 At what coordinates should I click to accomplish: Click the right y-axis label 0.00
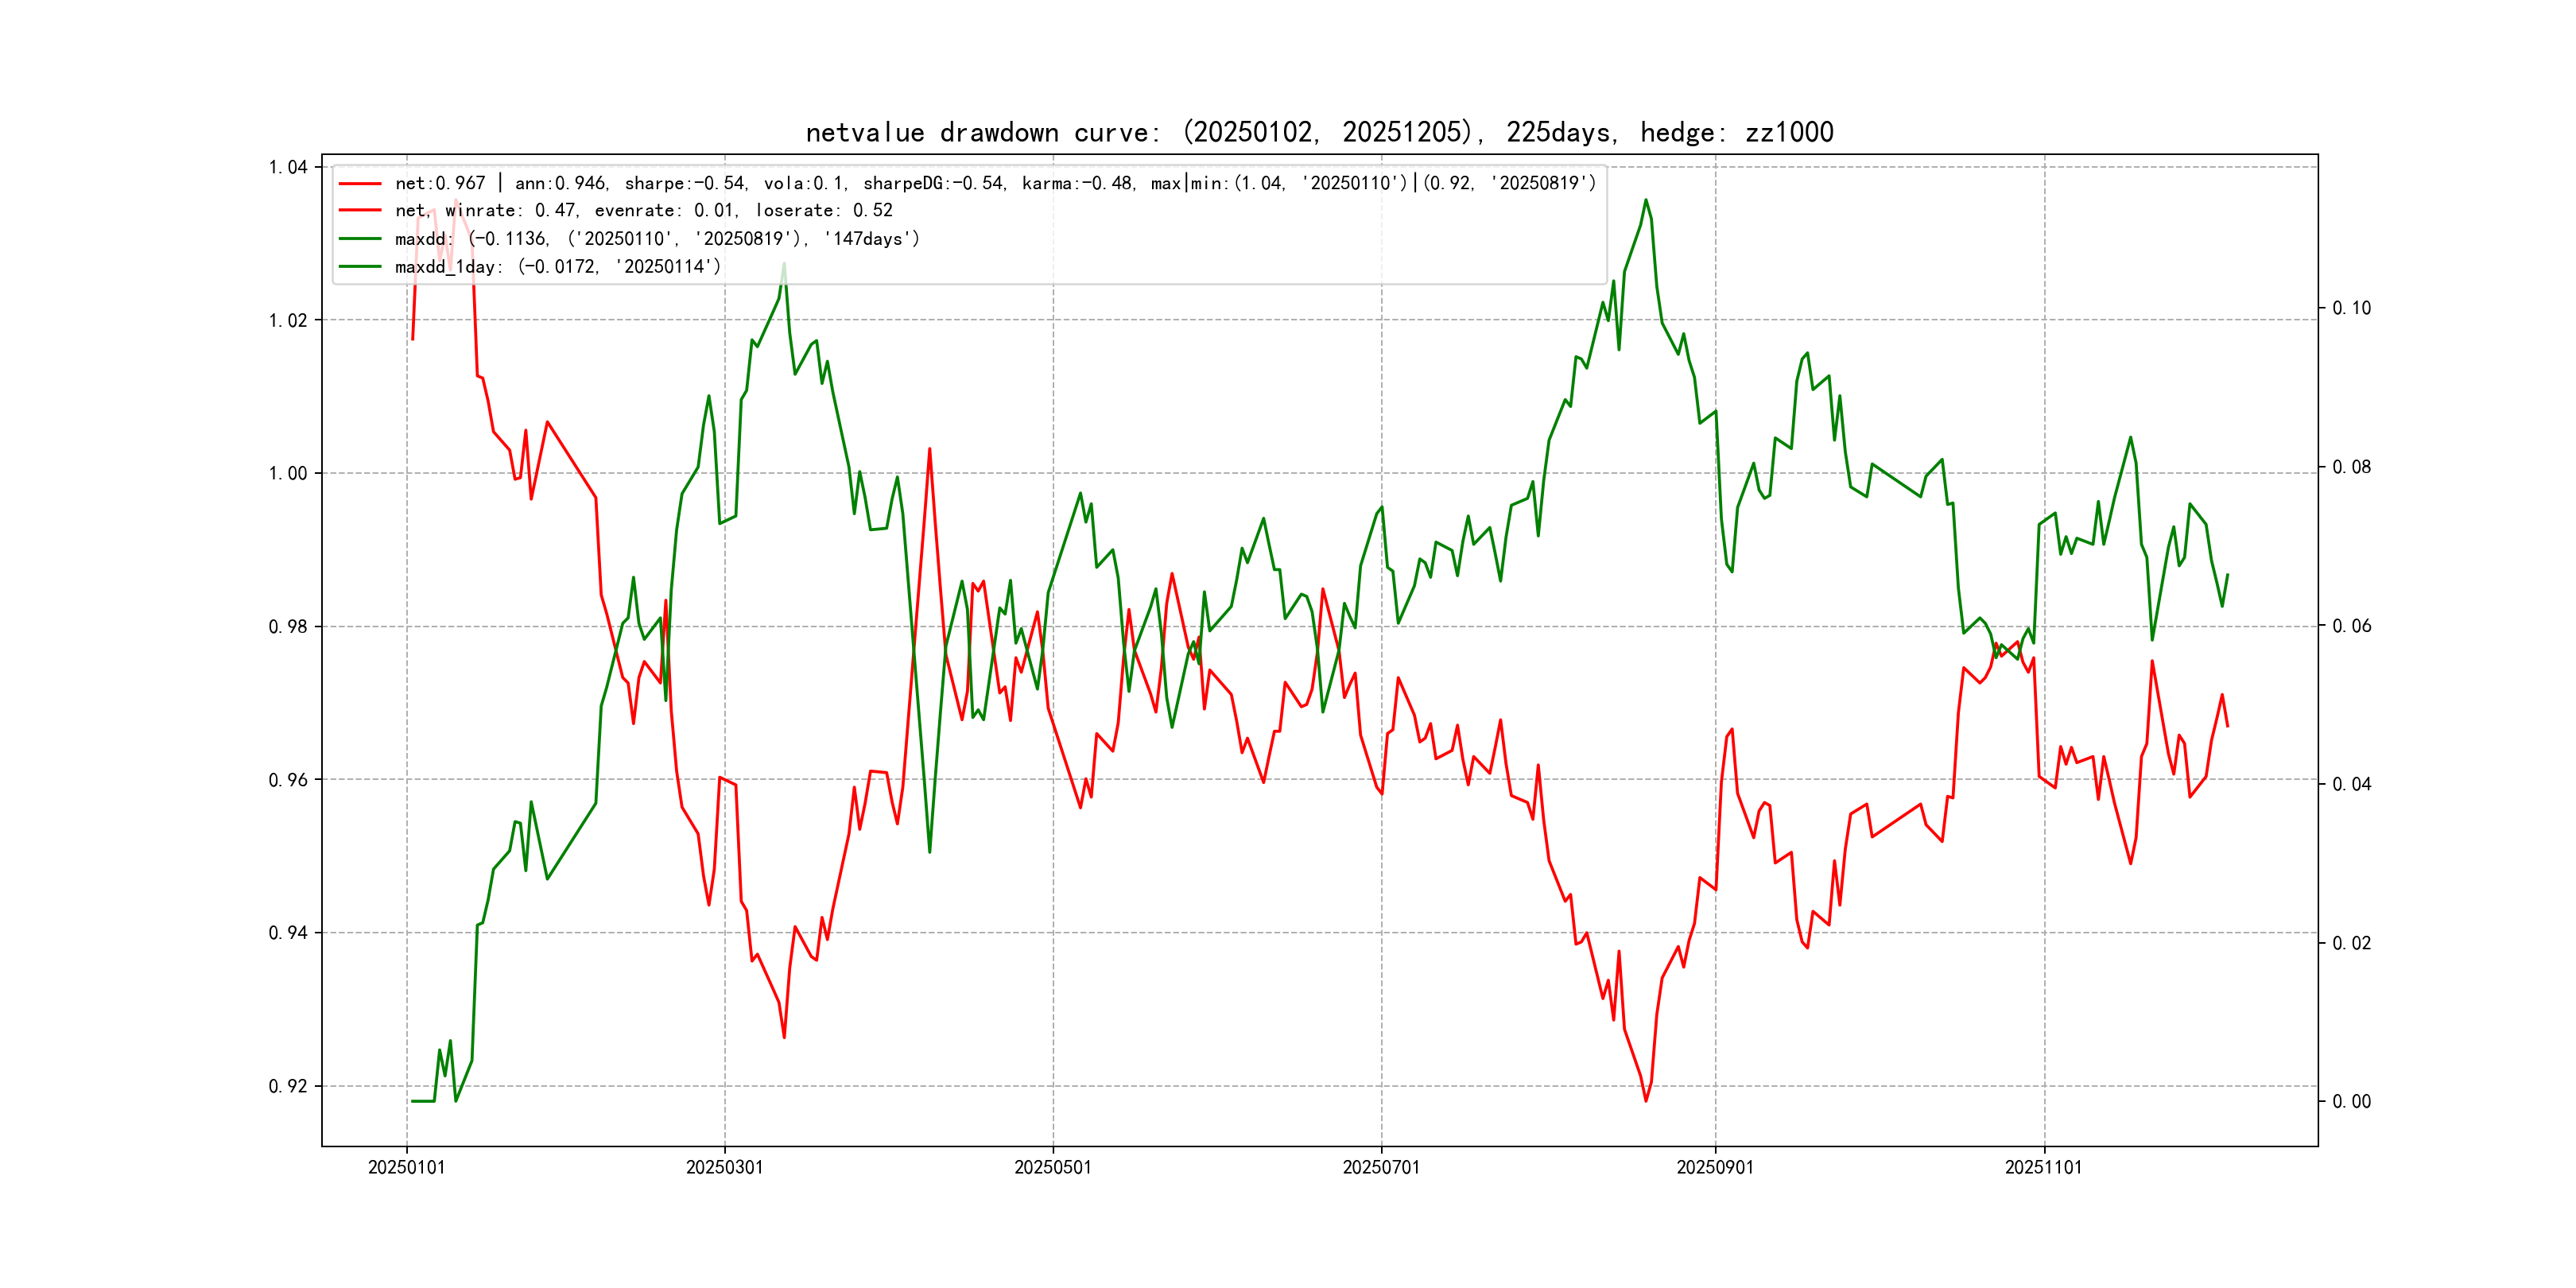pos(2351,1102)
